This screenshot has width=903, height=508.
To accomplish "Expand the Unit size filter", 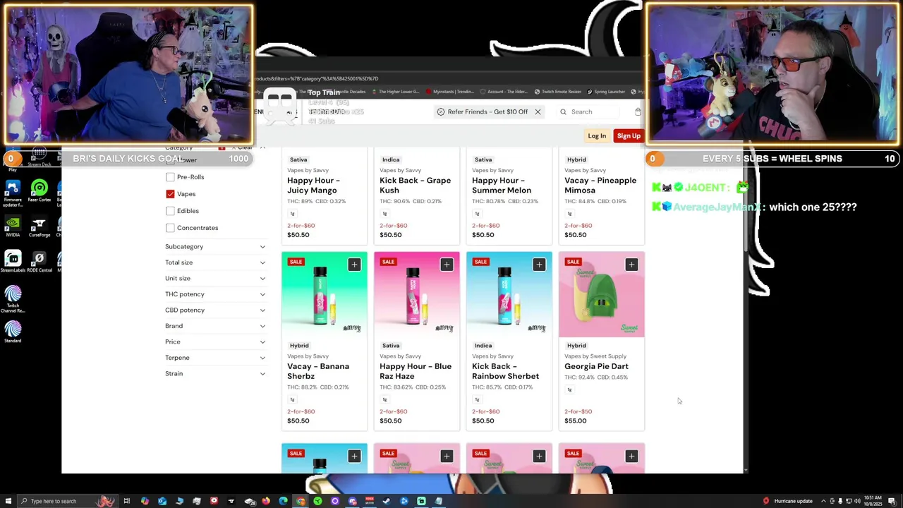I will (x=215, y=278).
